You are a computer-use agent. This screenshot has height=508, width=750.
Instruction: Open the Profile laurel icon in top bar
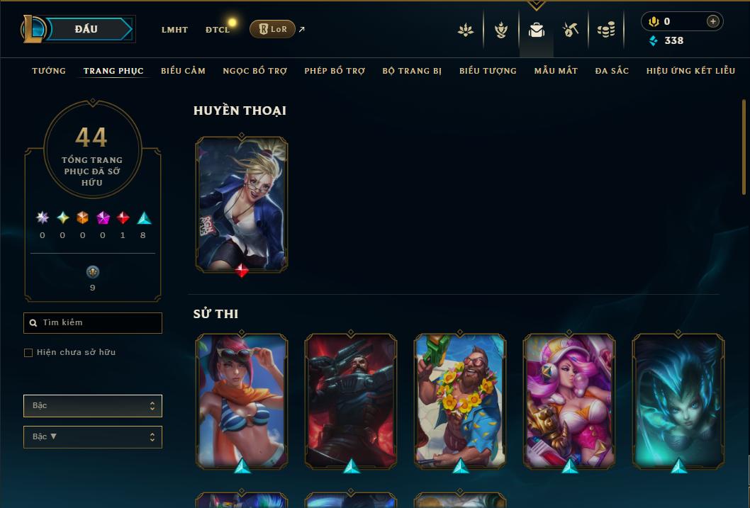point(500,30)
